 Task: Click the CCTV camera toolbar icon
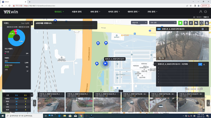pyautogui.click(x=196, y=23)
